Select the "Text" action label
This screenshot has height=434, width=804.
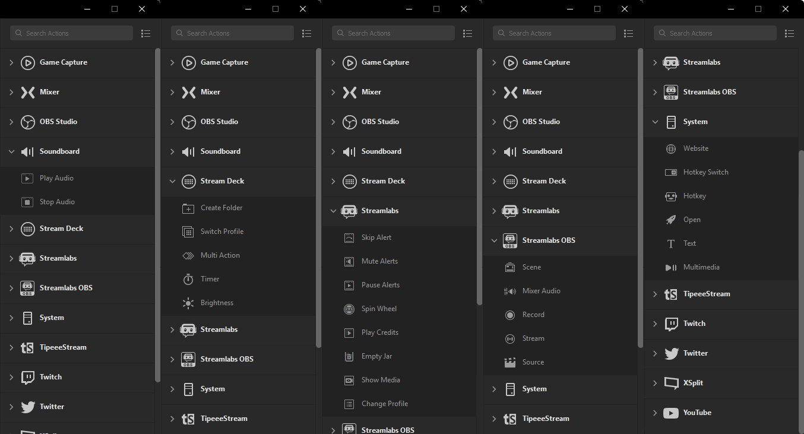click(689, 243)
